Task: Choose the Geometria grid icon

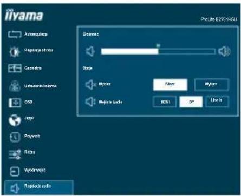Action: coord(15,68)
